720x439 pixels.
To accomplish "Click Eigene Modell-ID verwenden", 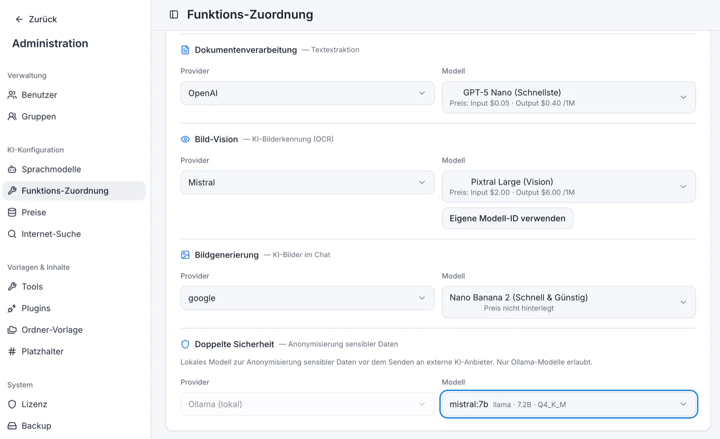I will 507,218.
